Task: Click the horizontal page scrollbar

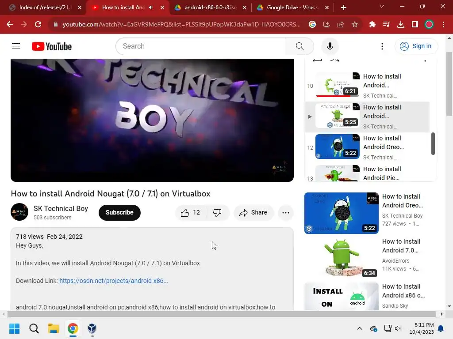Action: coord(221,314)
